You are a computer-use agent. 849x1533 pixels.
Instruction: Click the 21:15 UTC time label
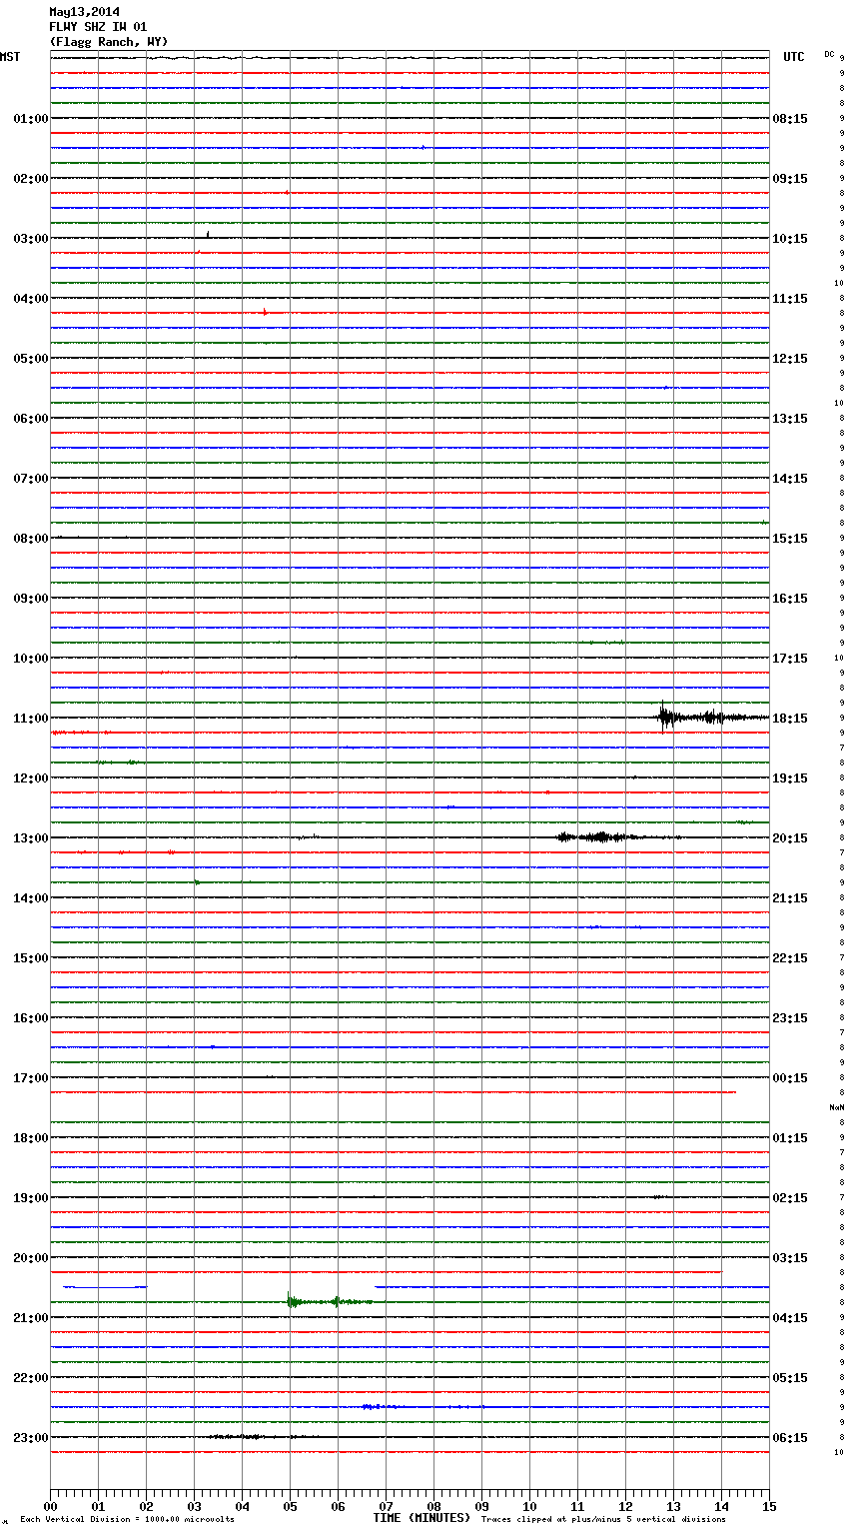(790, 898)
